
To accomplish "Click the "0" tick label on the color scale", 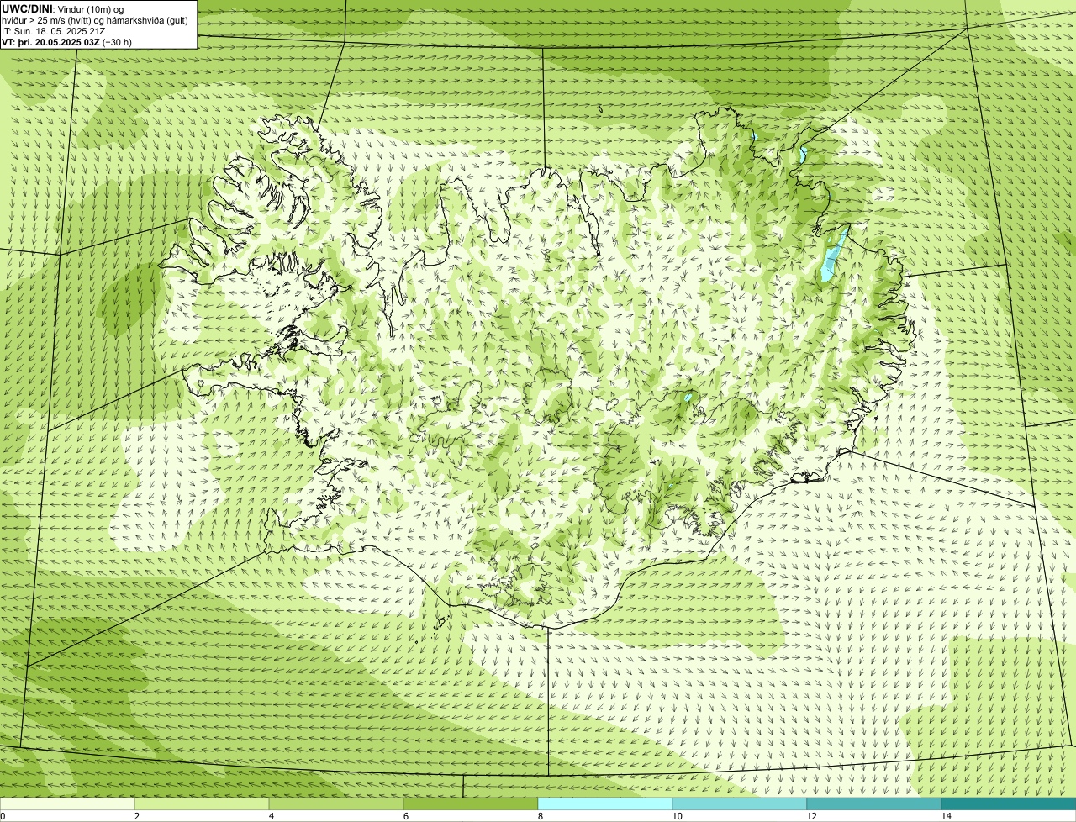I will click(3, 816).
